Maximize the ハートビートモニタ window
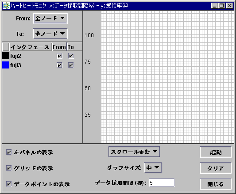 [221, 6]
